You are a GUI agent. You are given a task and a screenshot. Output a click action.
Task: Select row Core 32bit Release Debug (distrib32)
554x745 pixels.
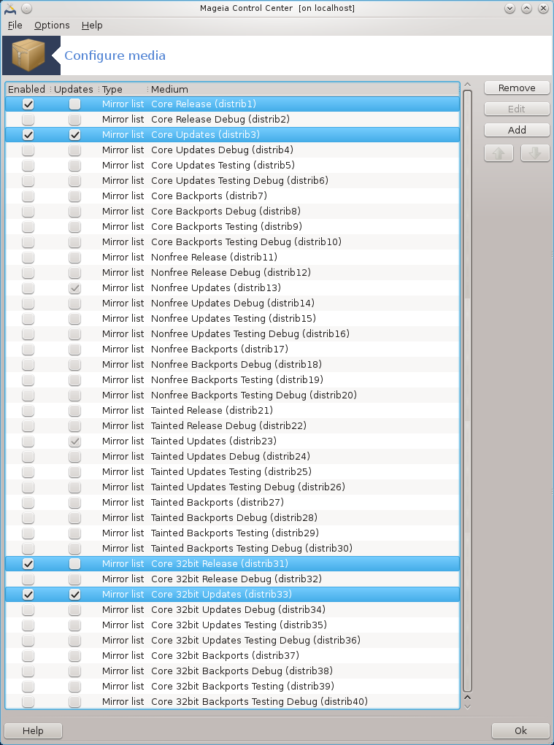[232, 579]
